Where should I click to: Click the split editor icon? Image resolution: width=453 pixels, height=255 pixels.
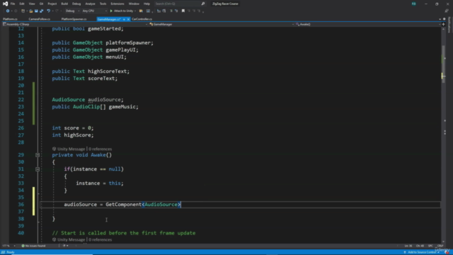444,24
